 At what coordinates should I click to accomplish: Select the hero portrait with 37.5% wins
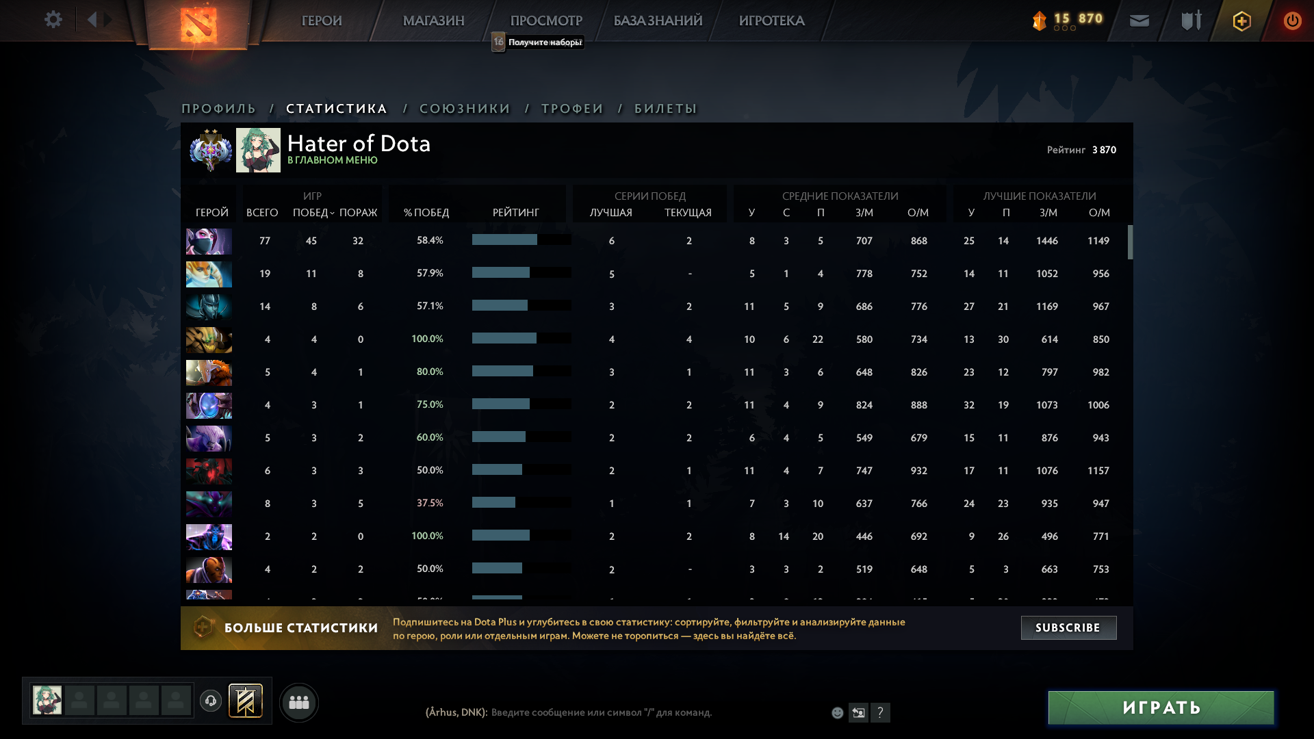[x=209, y=504]
